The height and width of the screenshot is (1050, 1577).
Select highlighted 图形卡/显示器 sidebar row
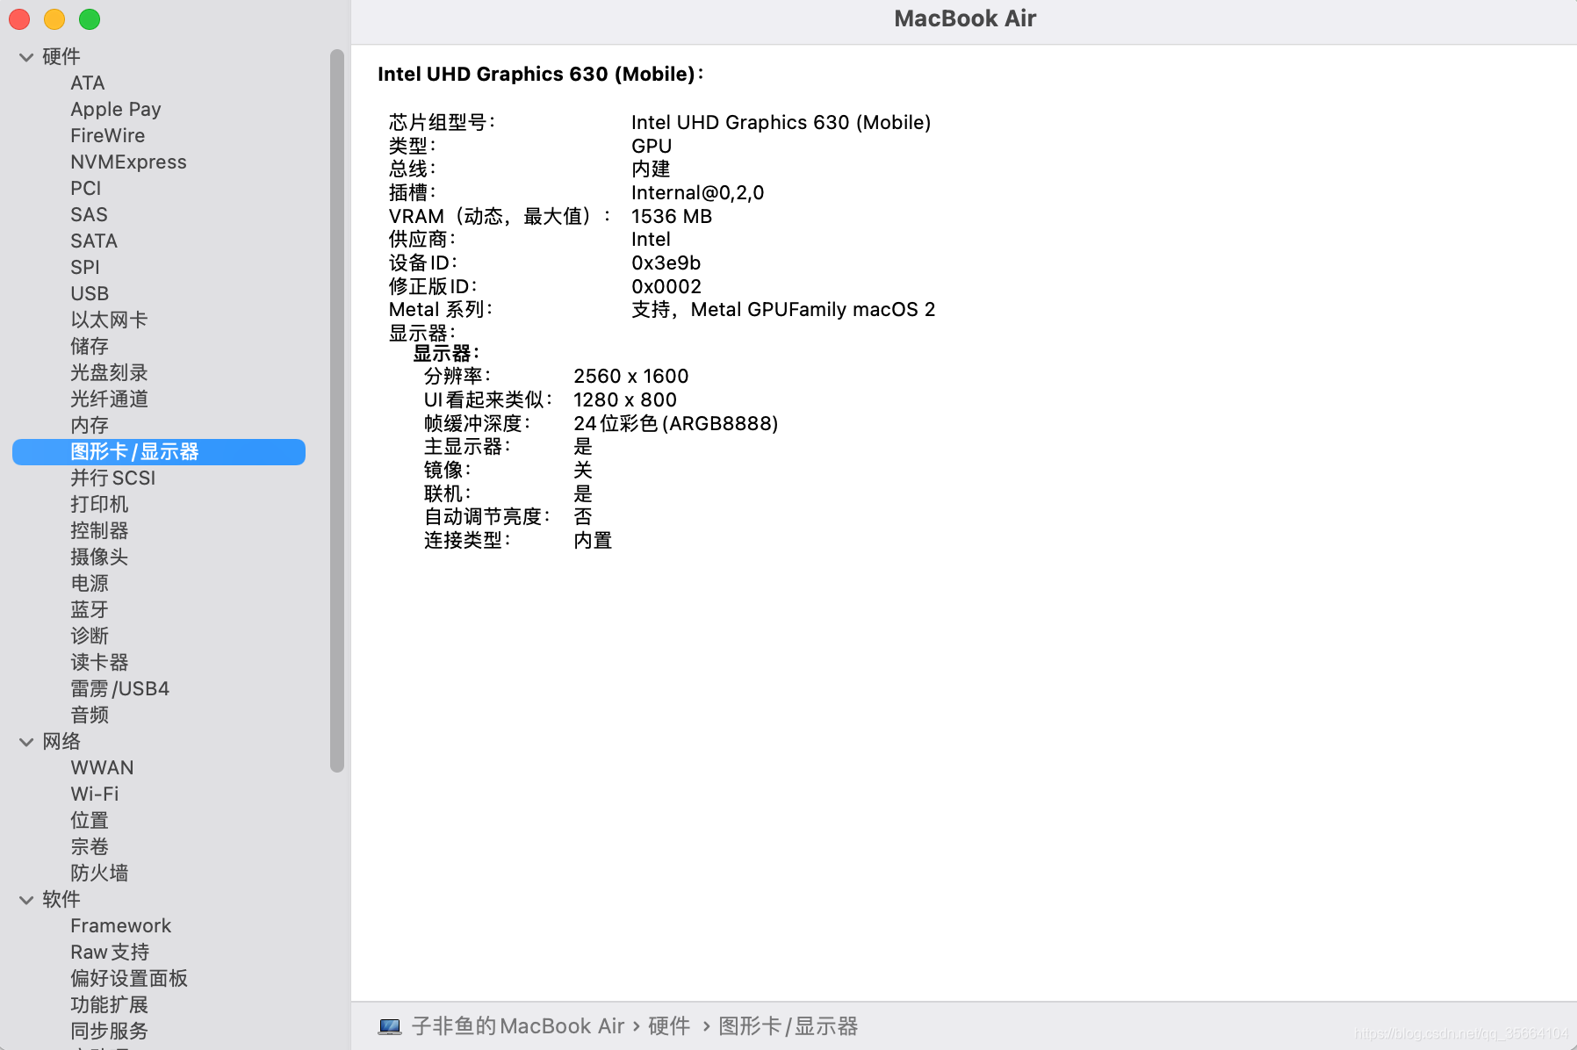click(159, 452)
